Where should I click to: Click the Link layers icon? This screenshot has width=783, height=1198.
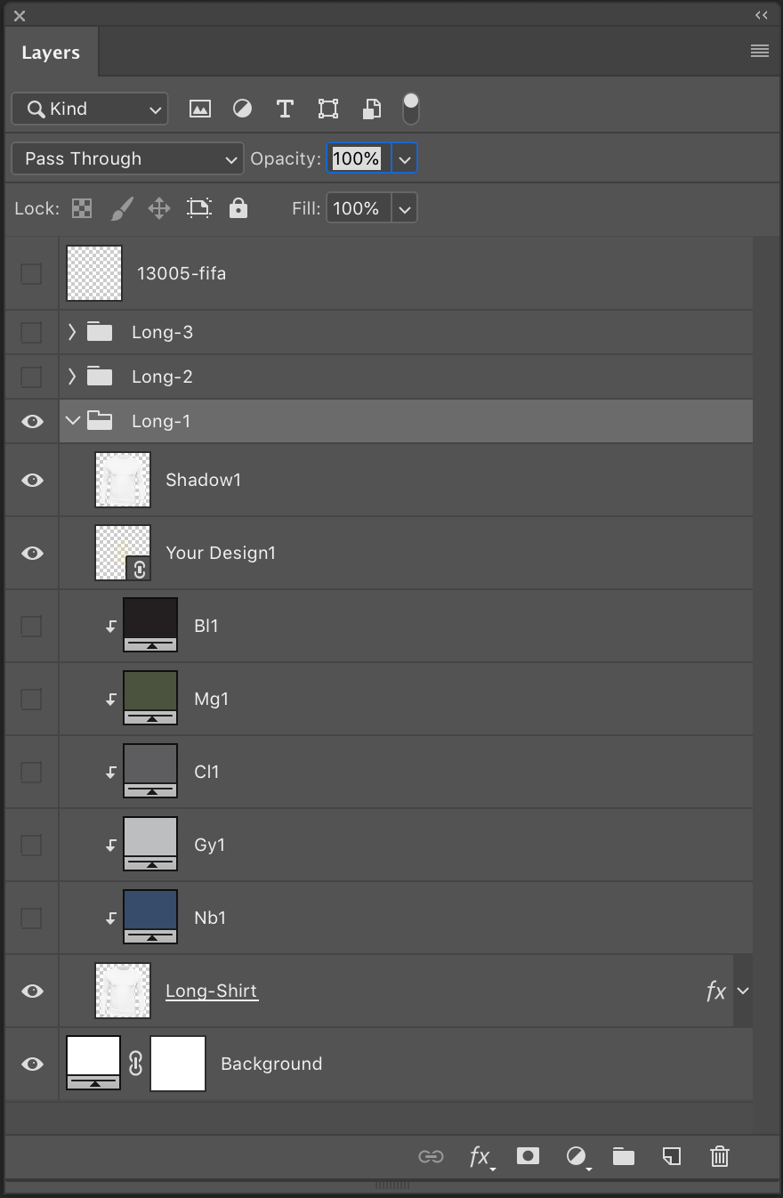click(x=432, y=1156)
